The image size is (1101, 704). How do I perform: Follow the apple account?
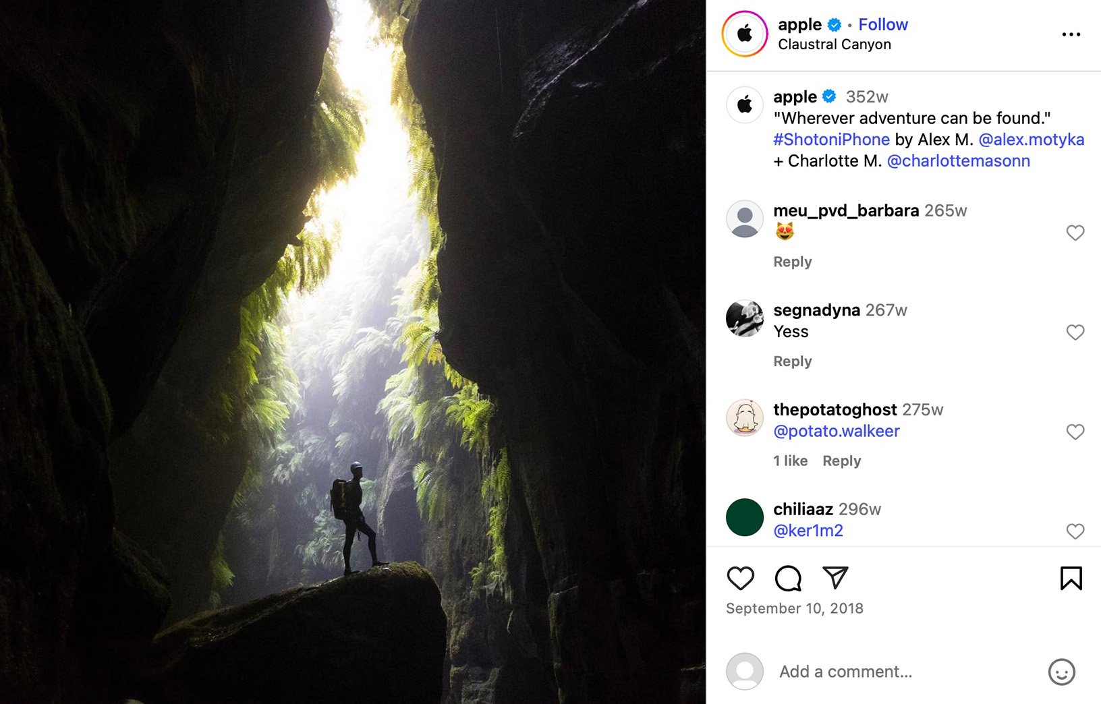(882, 25)
